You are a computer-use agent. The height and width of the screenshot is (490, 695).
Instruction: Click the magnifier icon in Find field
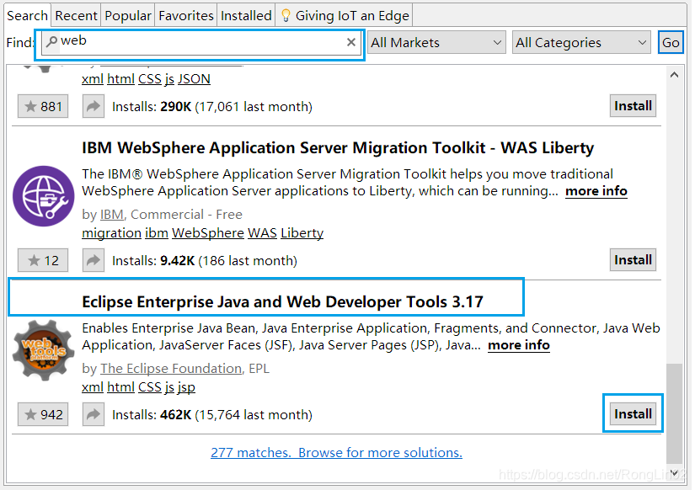52,41
